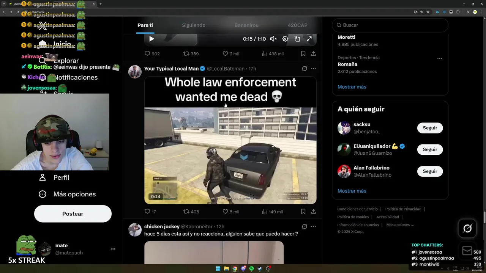486x273 pixels.
Task: Repost the post with 389 reposts
Action: coord(191,54)
